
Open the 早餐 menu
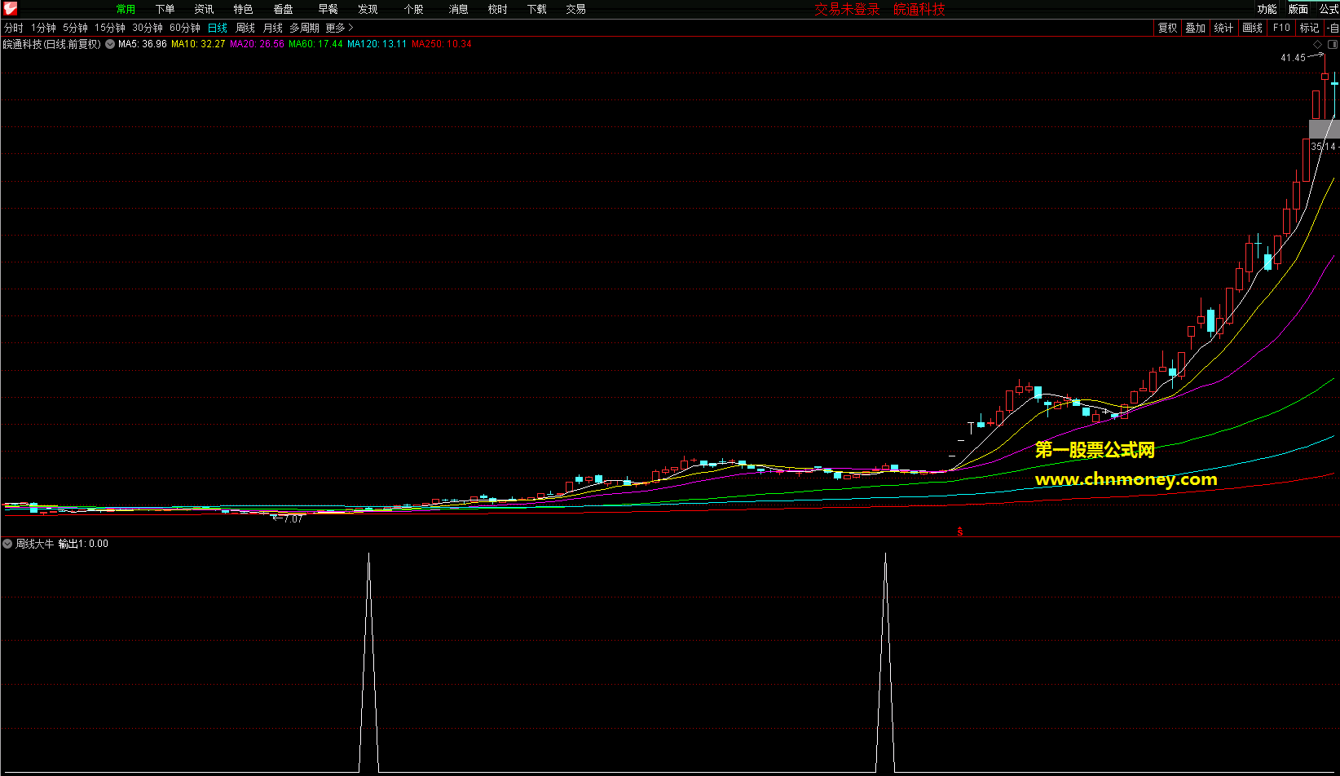328,9
